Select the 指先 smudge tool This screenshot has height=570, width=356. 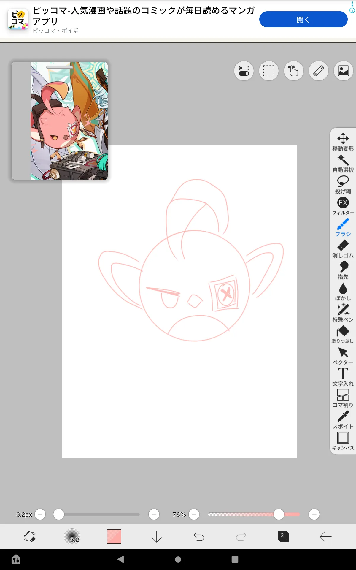343,270
